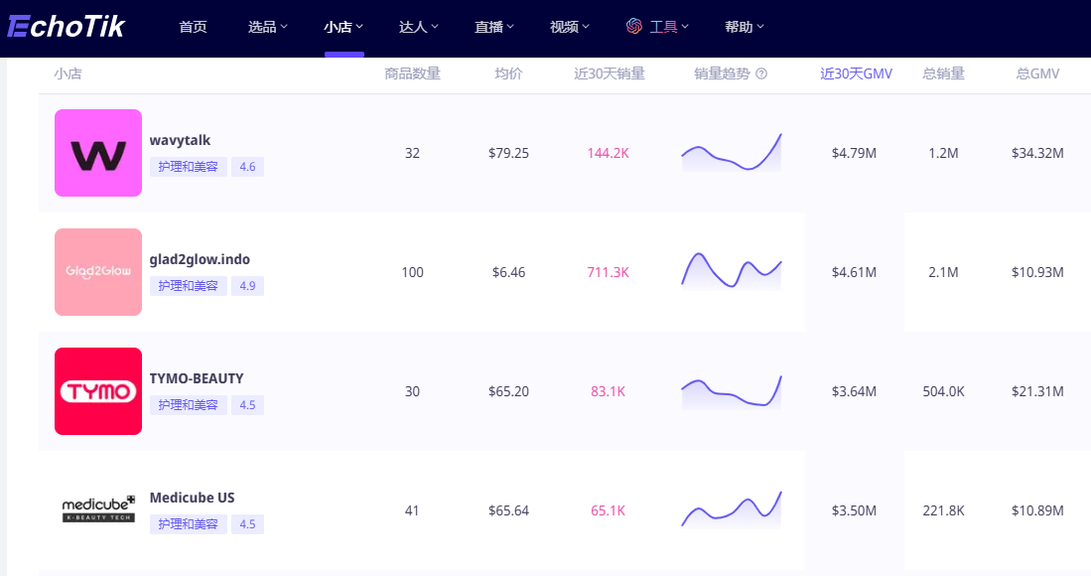Click the help icon beside 销量趋势

[761, 73]
